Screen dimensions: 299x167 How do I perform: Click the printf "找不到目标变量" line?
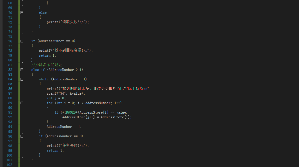66,50
